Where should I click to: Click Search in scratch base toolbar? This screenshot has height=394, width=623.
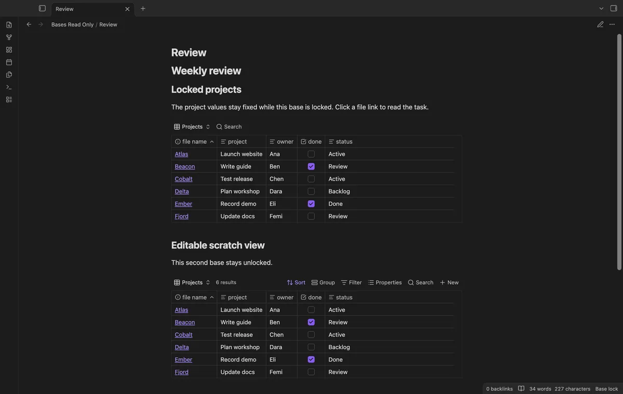coord(421,283)
